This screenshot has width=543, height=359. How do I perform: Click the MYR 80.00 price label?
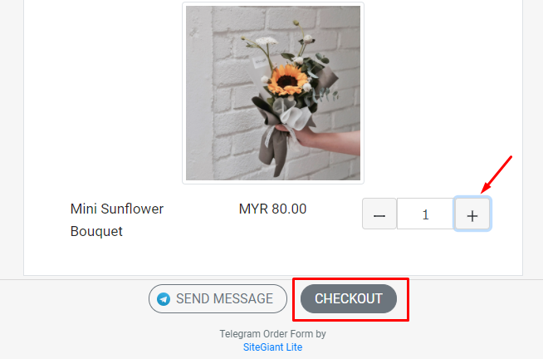[272, 209]
